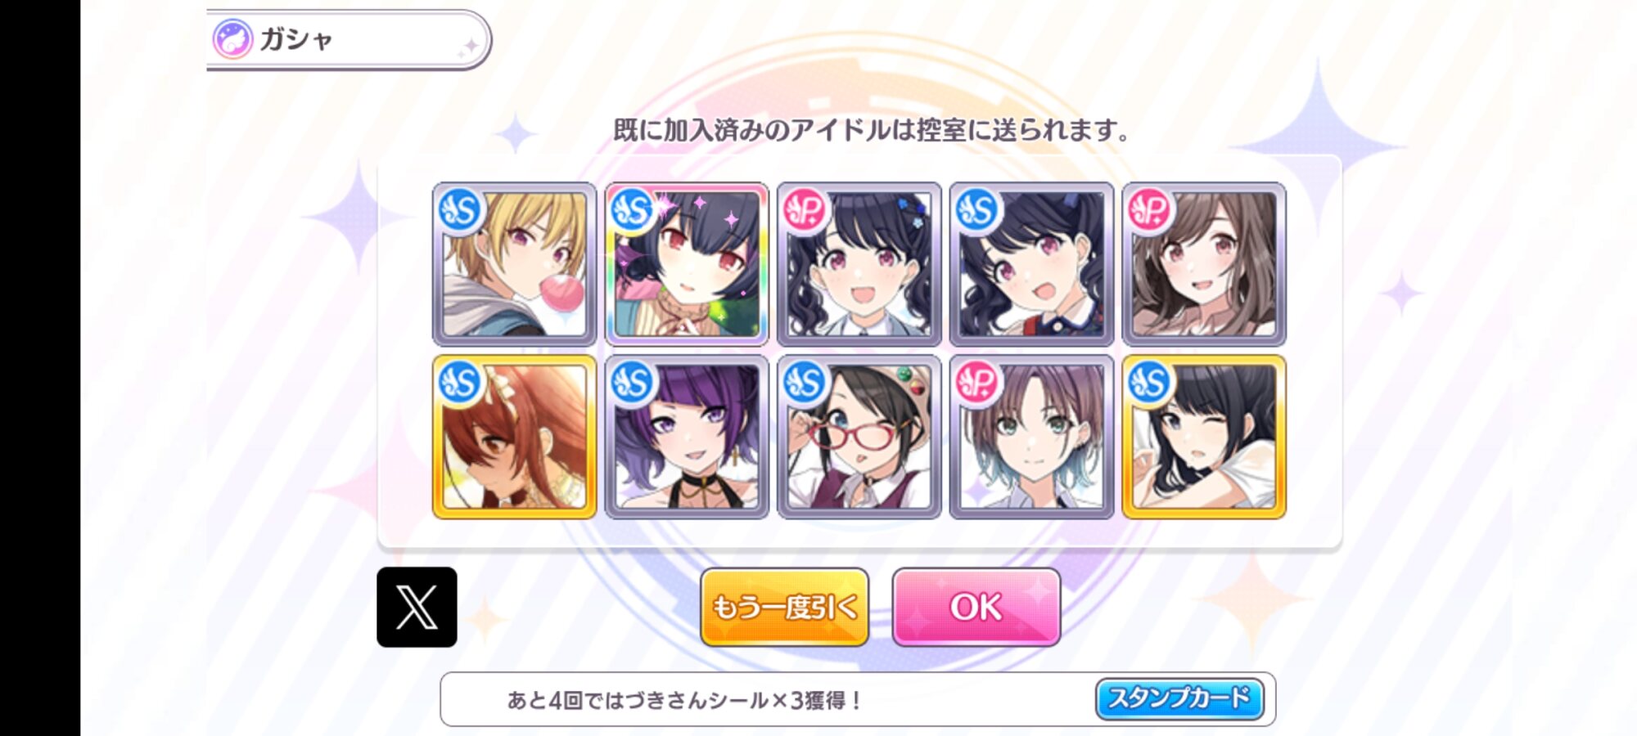Click S badge on red-haired idol card
The image size is (1637, 736).
point(460,383)
